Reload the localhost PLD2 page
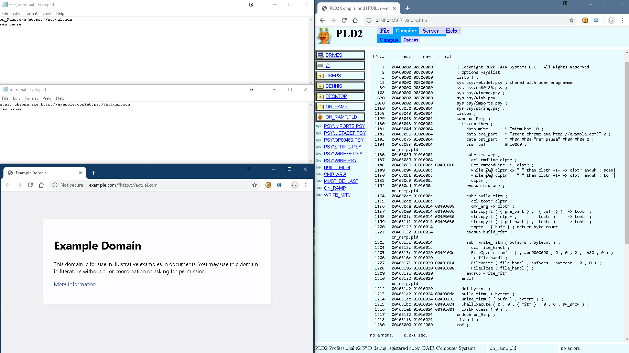Screen dimensions: 629x353 (344, 20)
